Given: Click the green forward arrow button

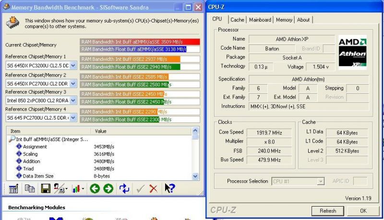Looking at the screenshot, I should tap(108, 188).
